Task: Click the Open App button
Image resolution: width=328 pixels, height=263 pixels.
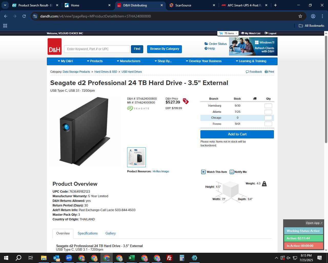Action: 314,223
